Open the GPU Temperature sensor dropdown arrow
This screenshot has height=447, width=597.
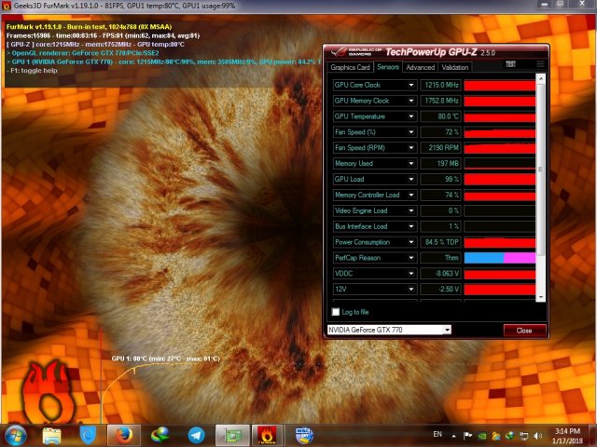point(411,116)
